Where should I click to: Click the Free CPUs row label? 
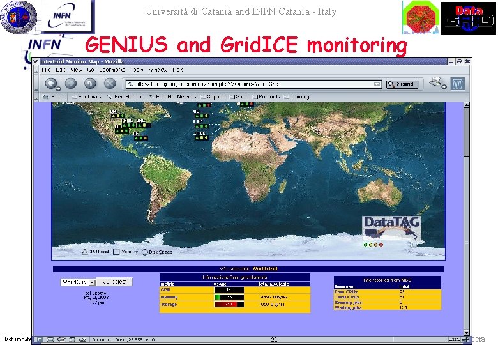(x=346, y=291)
